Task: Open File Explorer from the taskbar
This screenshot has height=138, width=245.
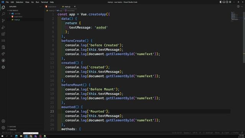Action: pyautogui.click(x=21, y=136)
